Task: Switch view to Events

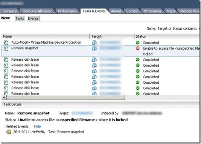Action: click(x=33, y=18)
